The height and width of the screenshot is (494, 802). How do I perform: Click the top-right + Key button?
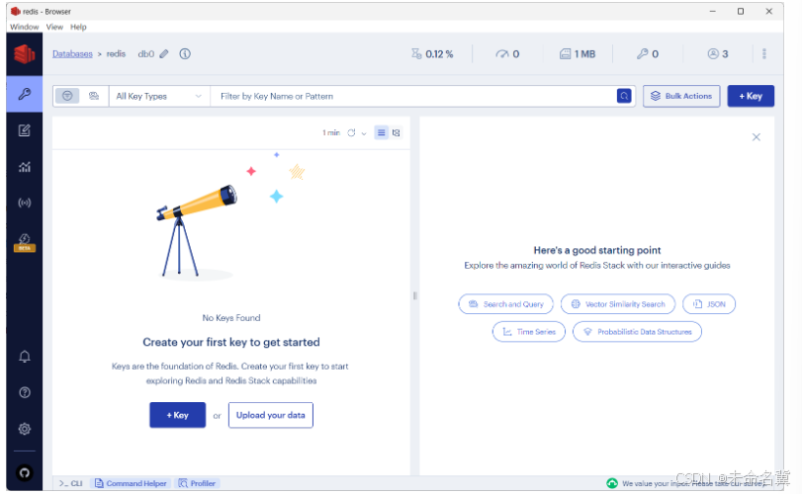click(x=751, y=96)
